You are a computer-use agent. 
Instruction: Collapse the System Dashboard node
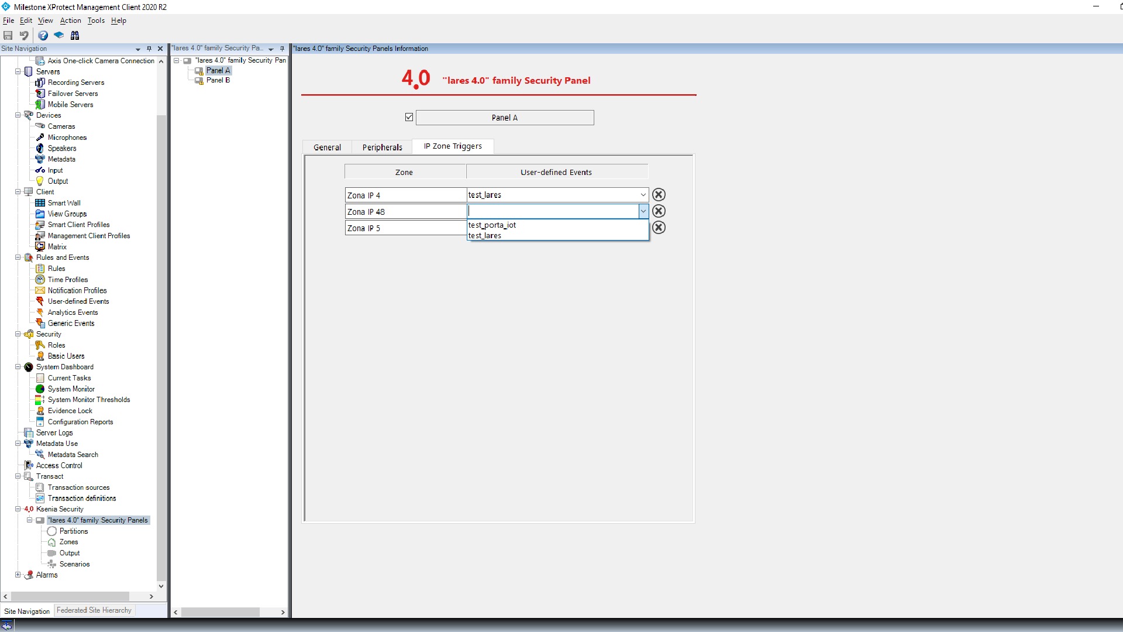pyautogui.click(x=18, y=367)
